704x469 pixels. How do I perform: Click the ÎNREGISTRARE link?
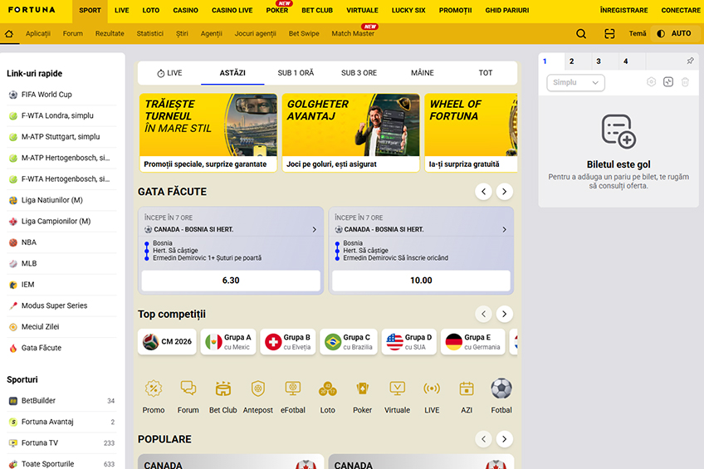click(x=623, y=10)
